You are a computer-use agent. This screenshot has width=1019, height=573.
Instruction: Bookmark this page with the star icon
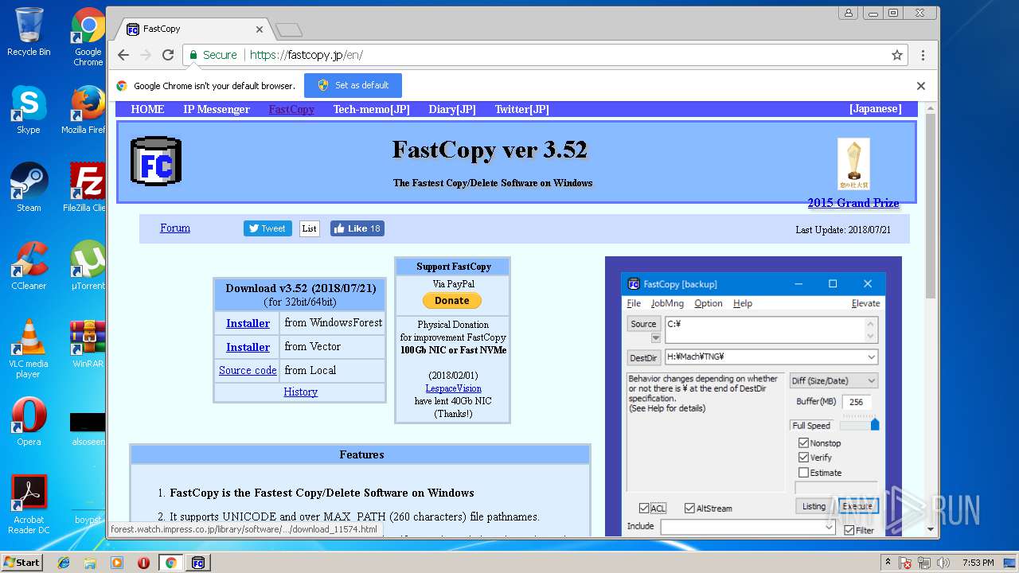(x=897, y=55)
